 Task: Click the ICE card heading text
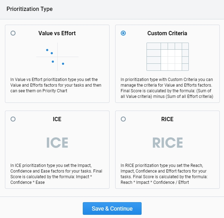coord(57,119)
